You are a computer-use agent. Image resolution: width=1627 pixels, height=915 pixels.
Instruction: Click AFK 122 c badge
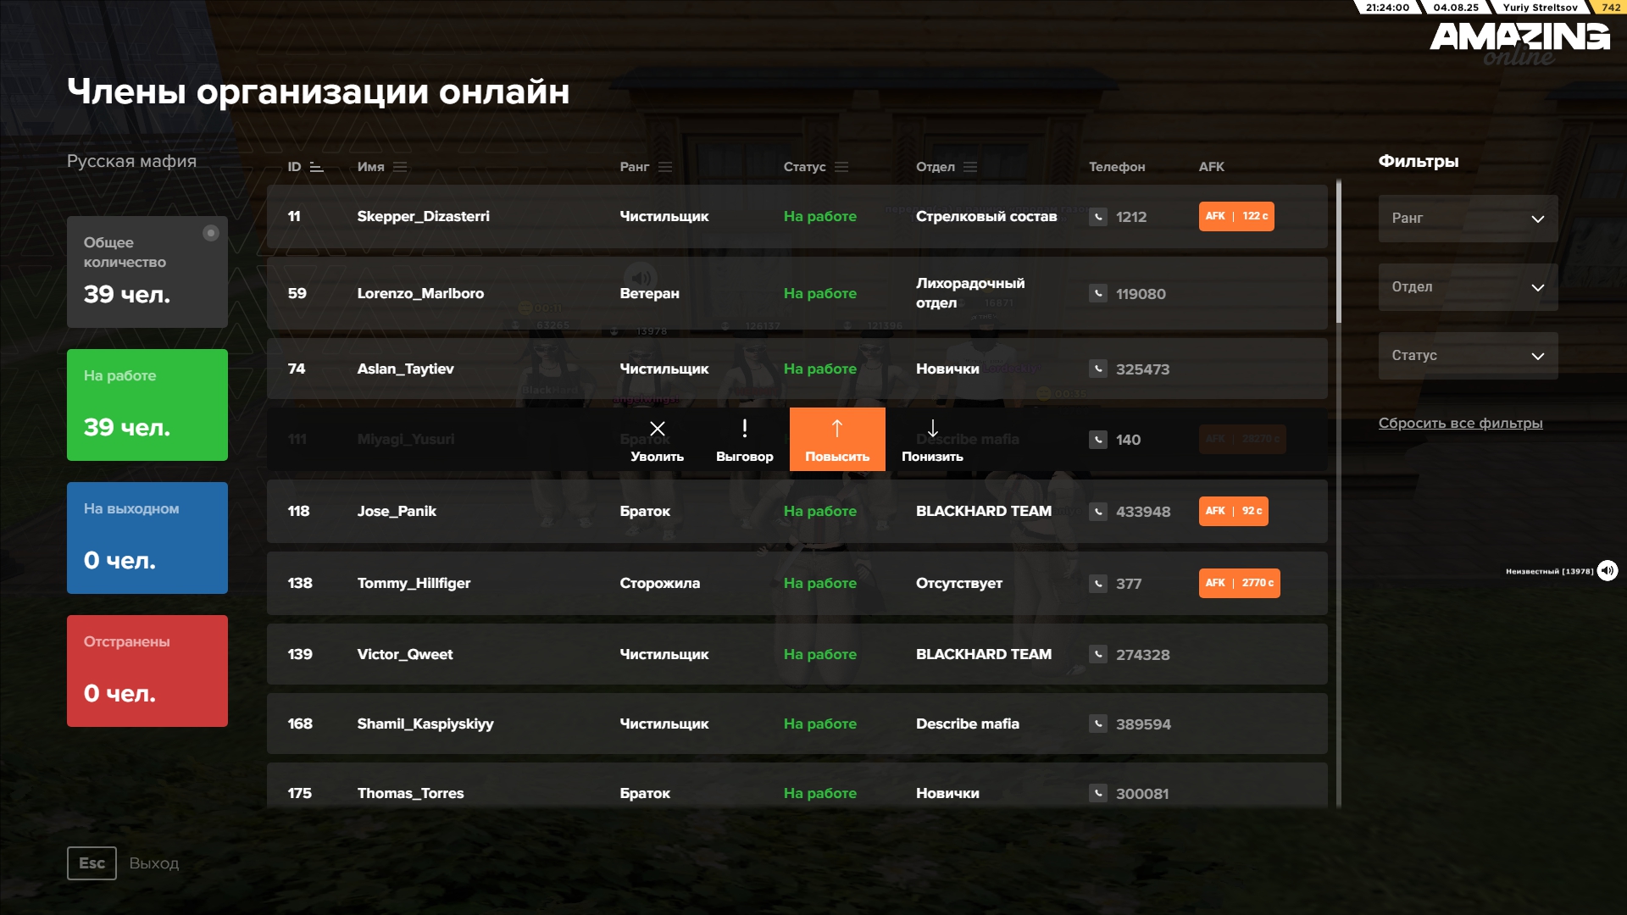(x=1236, y=217)
